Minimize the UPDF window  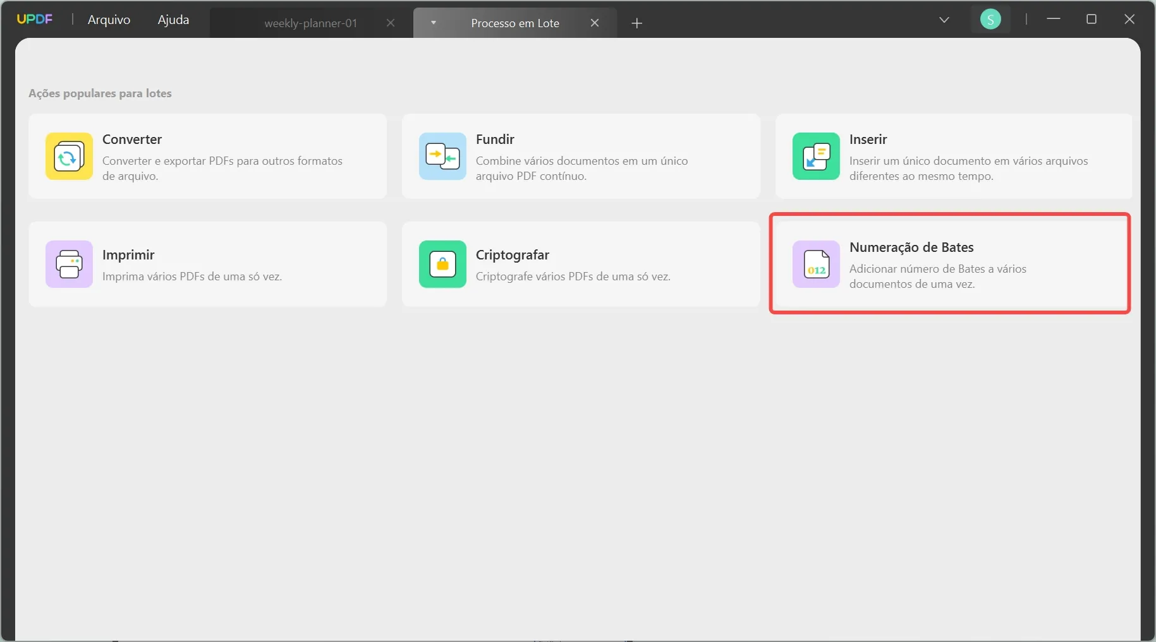[1054, 20]
